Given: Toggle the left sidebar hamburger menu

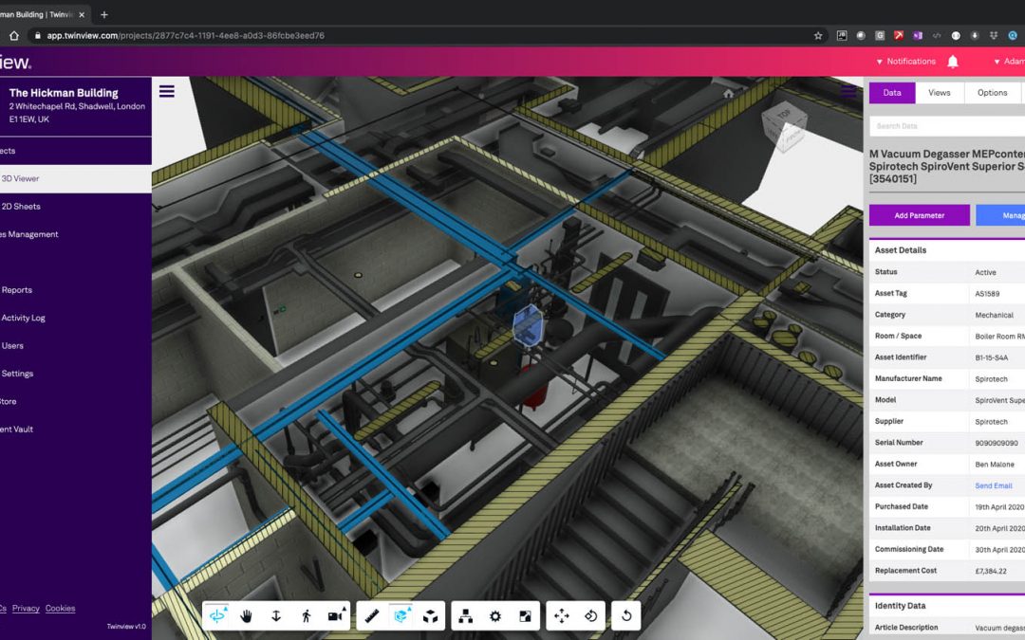Looking at the screenshot, I should pos(167,91).
